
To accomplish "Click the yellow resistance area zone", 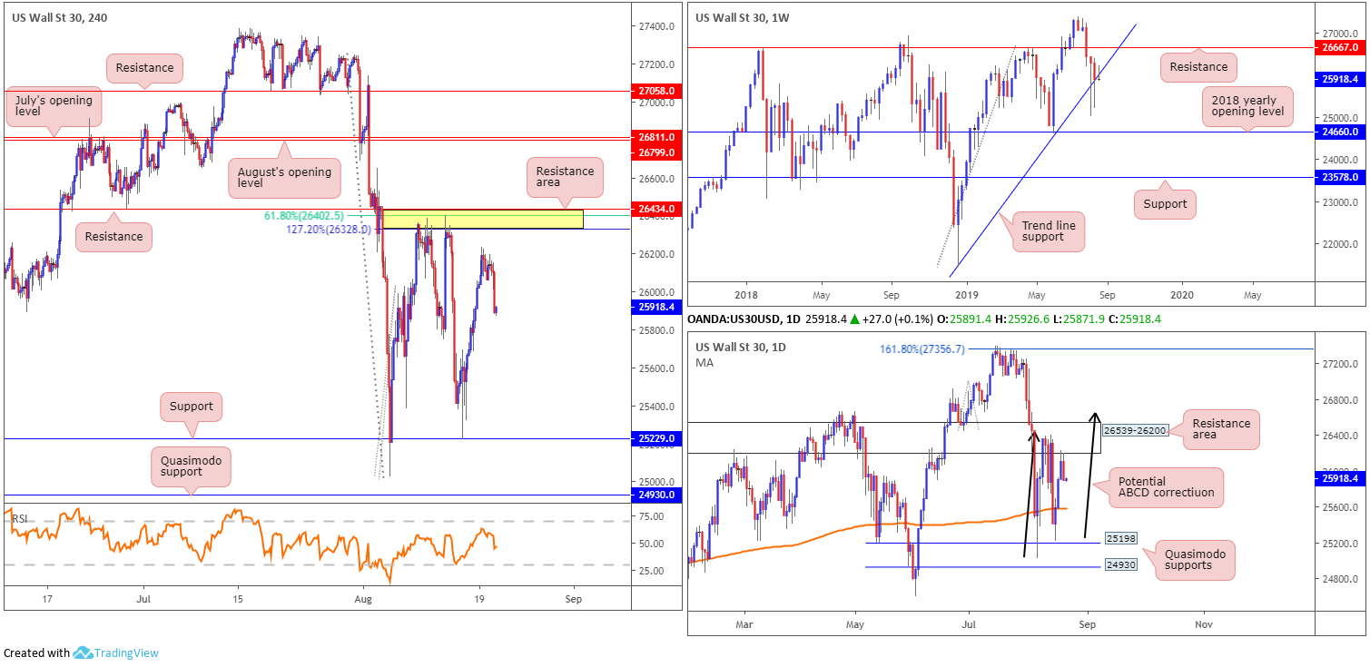I will click(x=481, y=219).
